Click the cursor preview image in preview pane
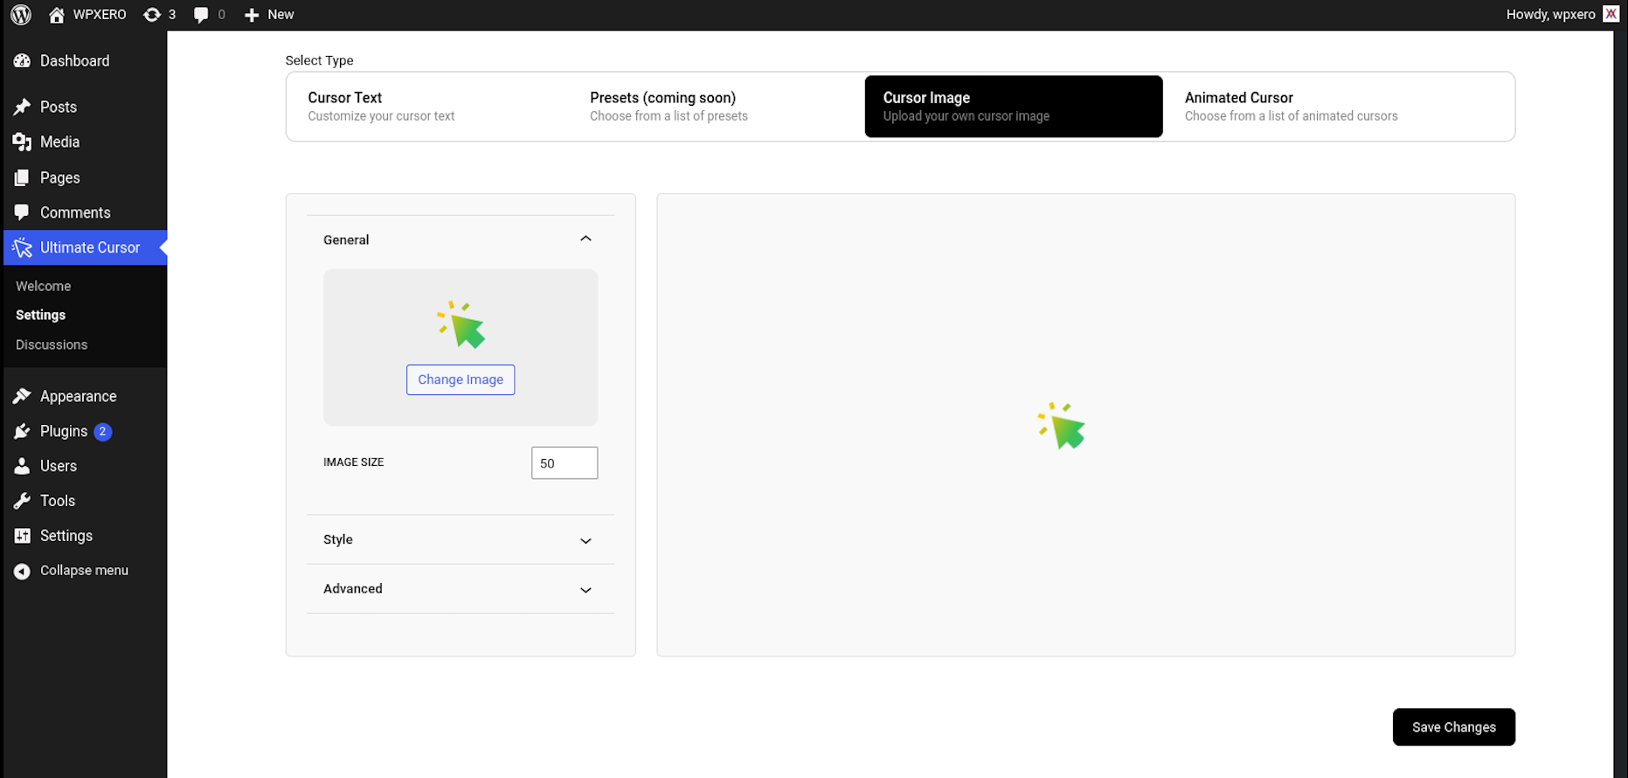The image size is (1628, 778). (1061, 426)
